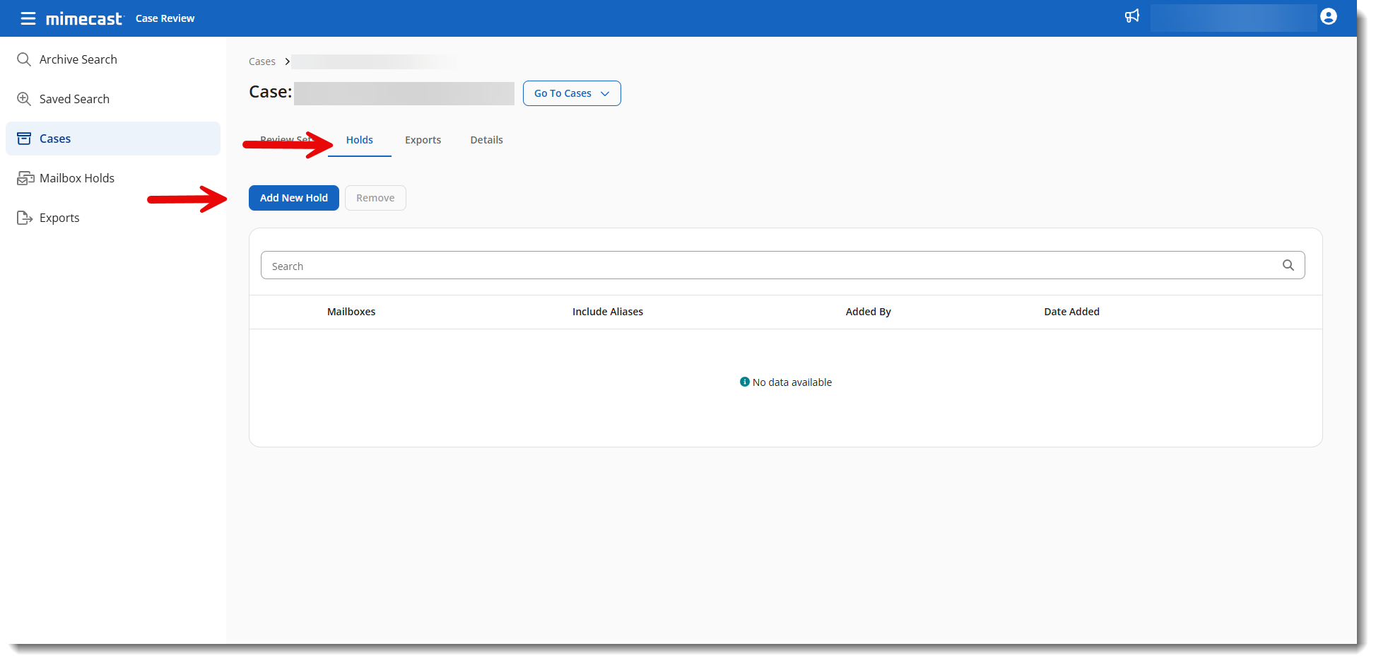
Task: Click the megaphone announcements icon
Action: 1131,16
